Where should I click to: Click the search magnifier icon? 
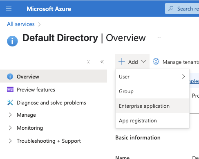[x=171, y=9]
